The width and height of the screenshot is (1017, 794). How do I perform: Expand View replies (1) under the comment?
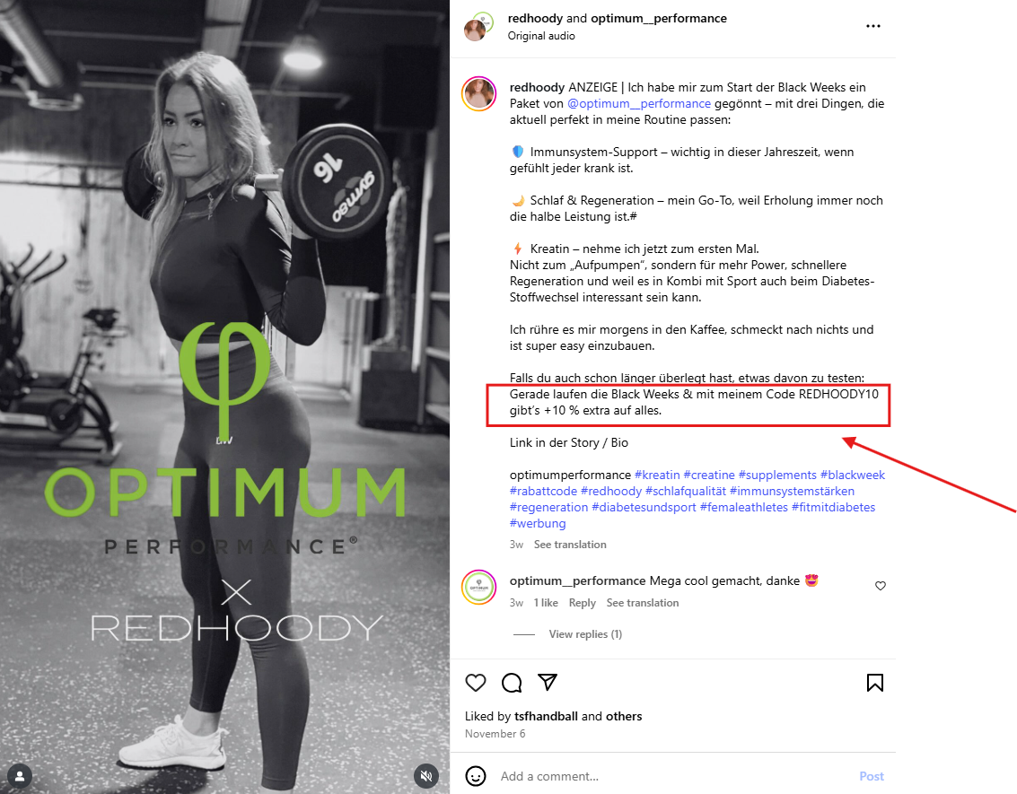585,634
